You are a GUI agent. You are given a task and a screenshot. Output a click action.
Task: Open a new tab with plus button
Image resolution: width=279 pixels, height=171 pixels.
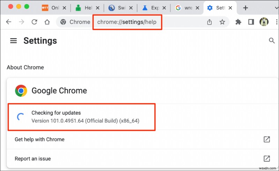[246, 8]
